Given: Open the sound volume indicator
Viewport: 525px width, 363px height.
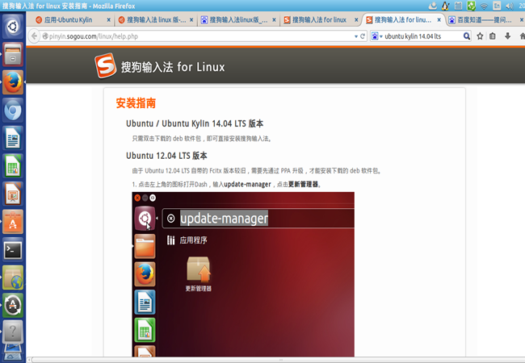Looking at the screenshot, I should pos(510,6).
